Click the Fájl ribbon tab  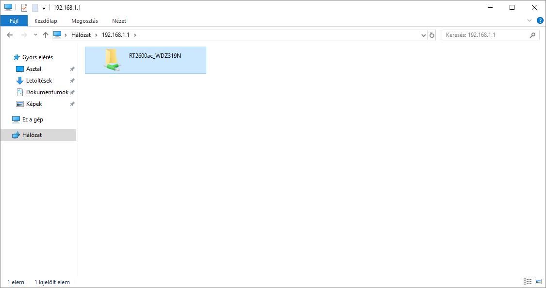[14, 21]
